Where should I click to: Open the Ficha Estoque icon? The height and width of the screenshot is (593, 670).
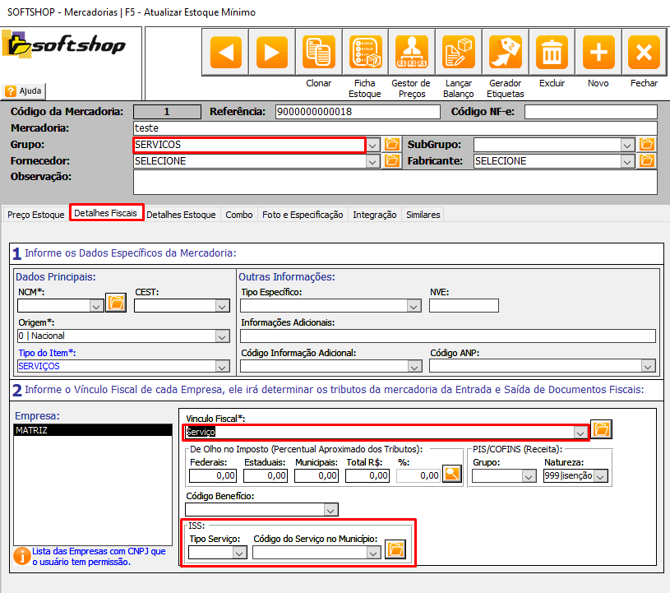point(364,52)
